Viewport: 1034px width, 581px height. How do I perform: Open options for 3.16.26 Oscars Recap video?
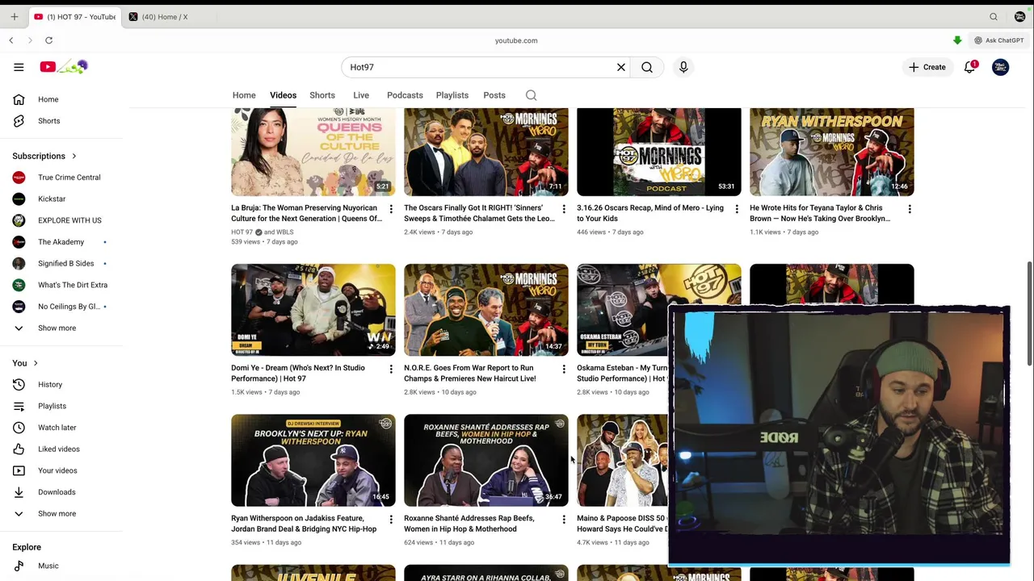737,209
